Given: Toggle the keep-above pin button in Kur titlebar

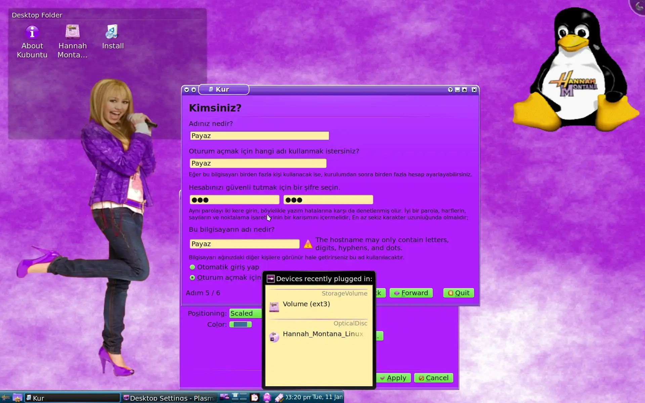Looking at the screenshot, I should [x=194, y=90].
